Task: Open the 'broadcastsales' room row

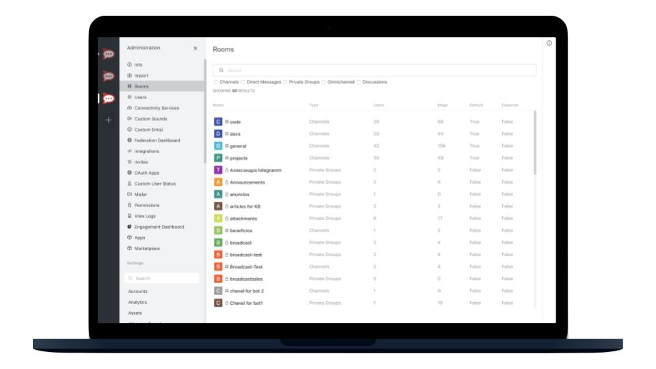Action: [372, 279]
